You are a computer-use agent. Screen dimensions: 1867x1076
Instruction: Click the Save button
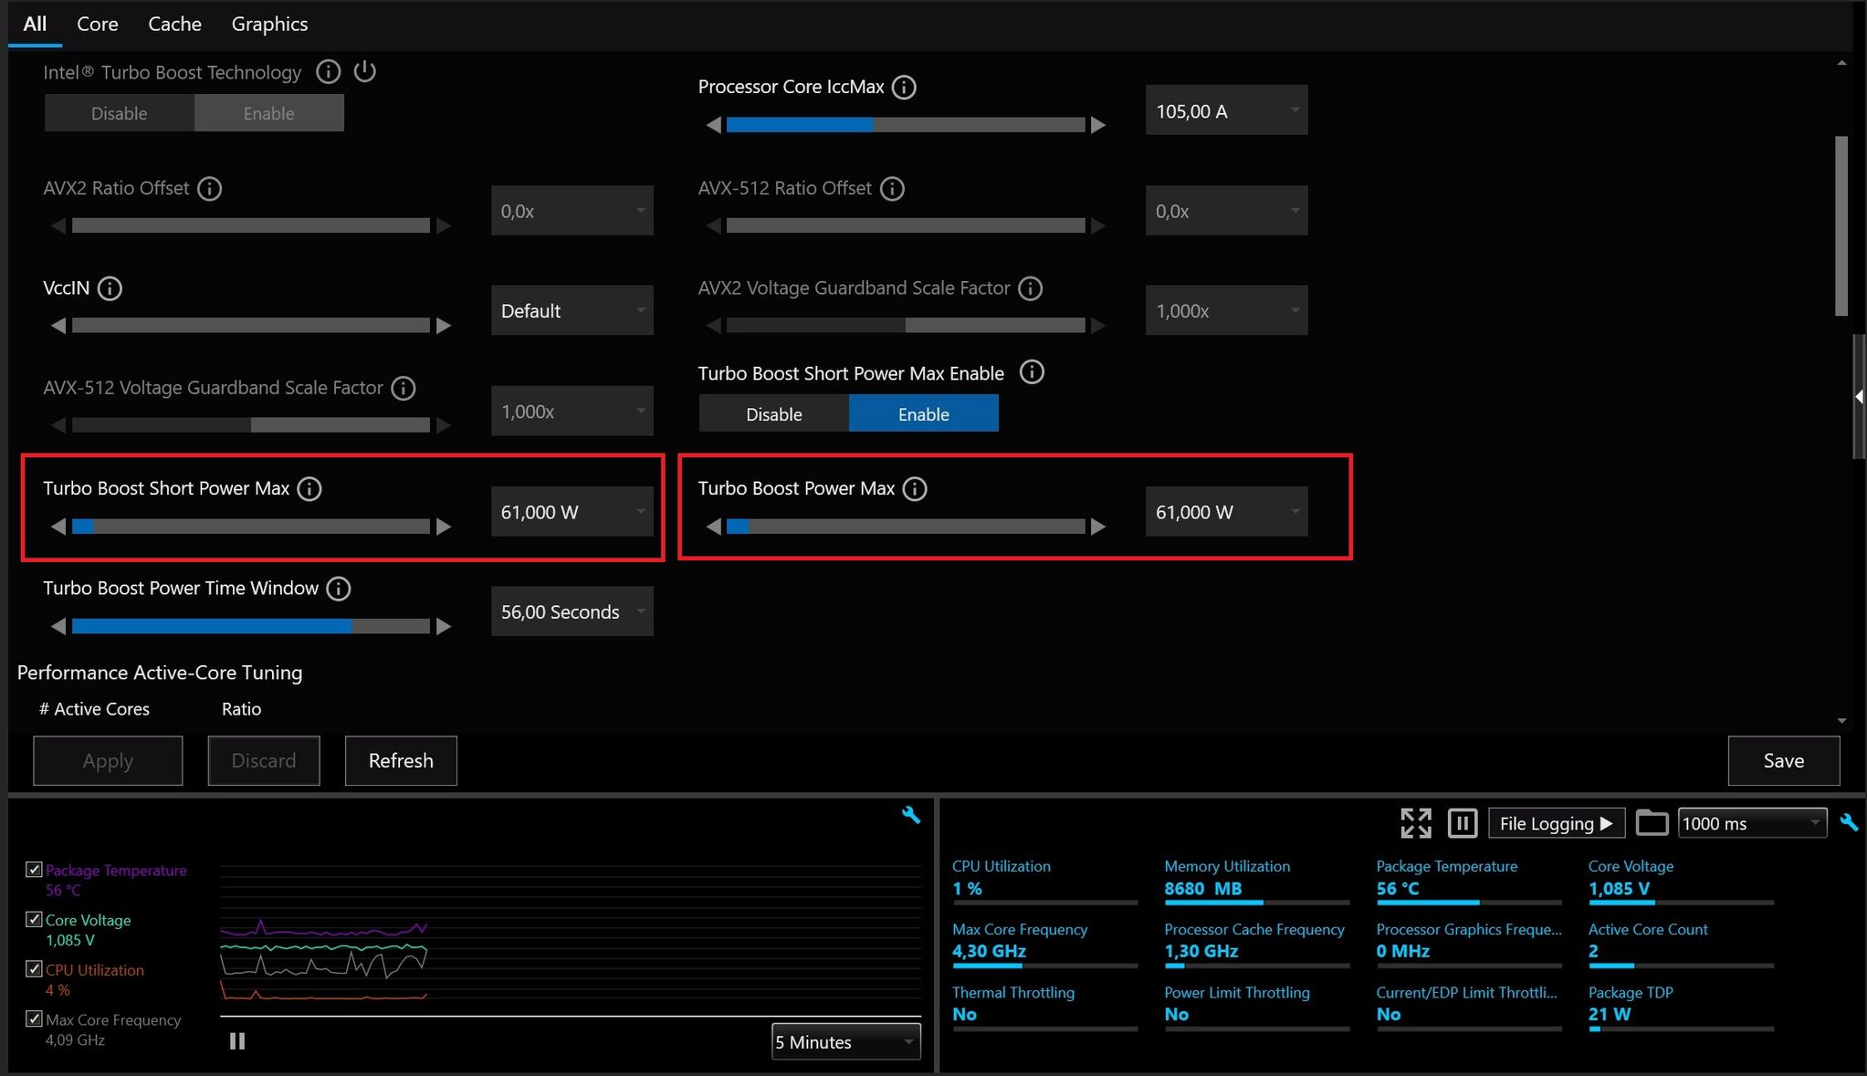coord(1783,761)
